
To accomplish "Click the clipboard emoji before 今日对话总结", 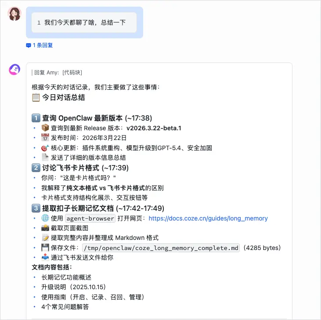I will pyautogui.click(x=36, y=97).
